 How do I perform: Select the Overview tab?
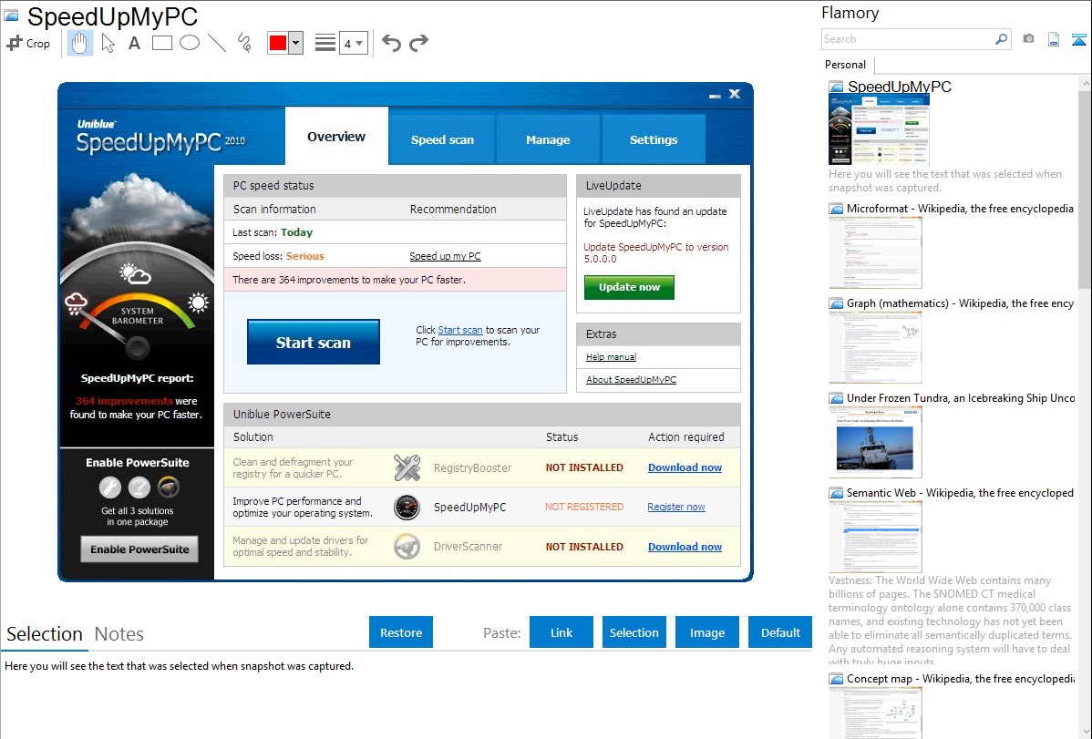pos(336,137)
